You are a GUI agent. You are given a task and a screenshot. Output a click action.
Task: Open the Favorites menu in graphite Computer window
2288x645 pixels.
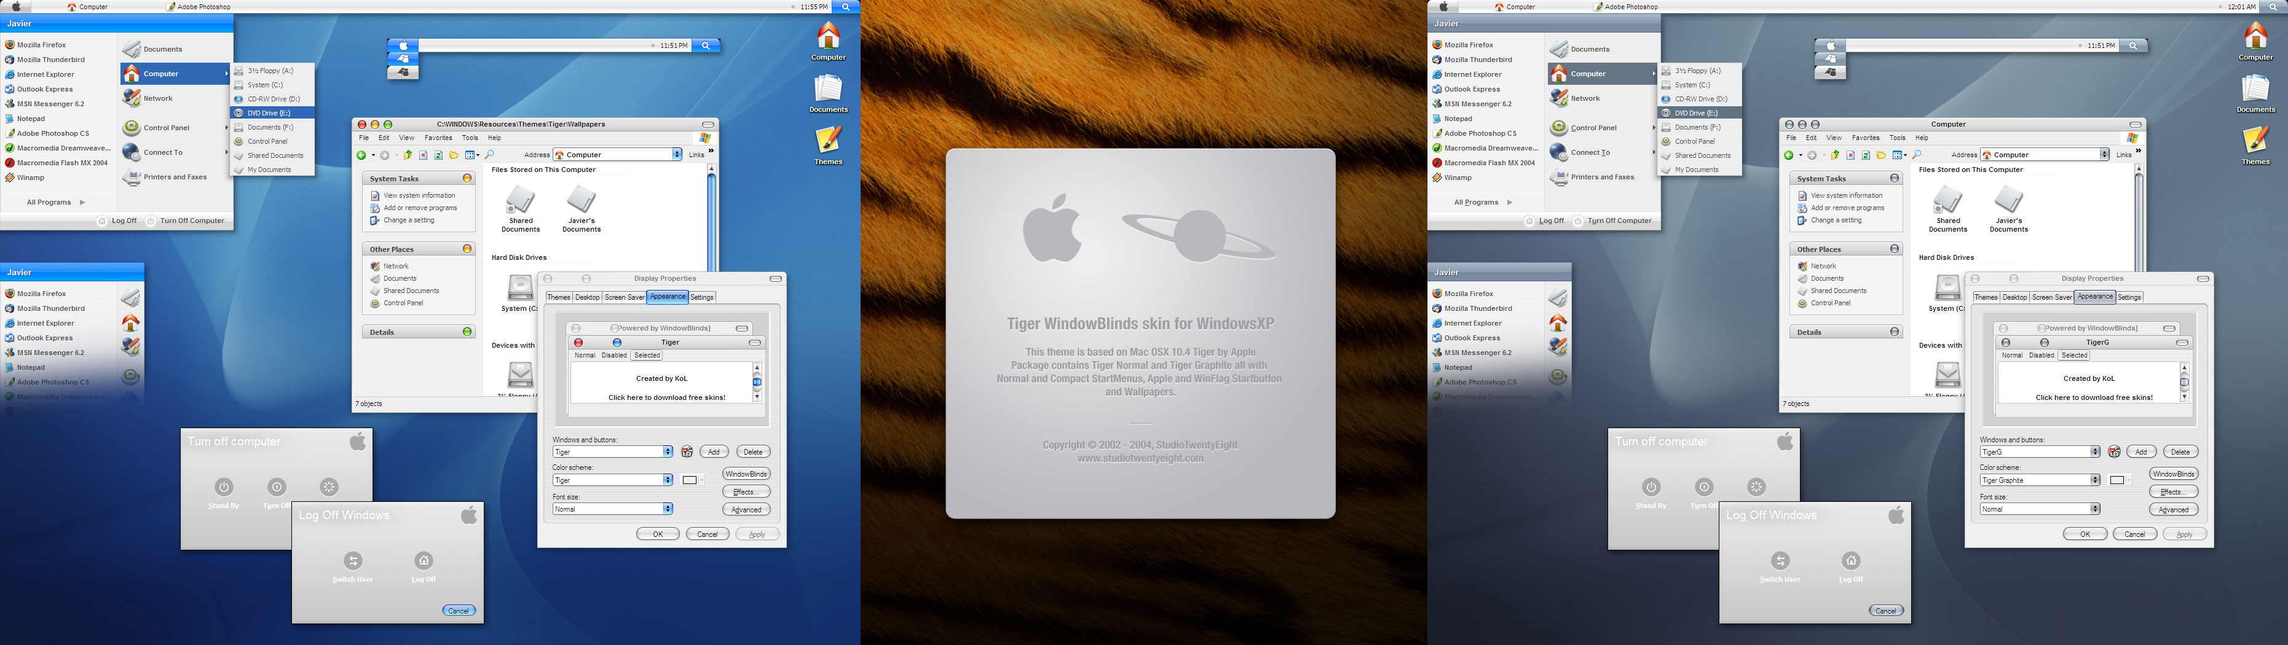pos(1865,138)
